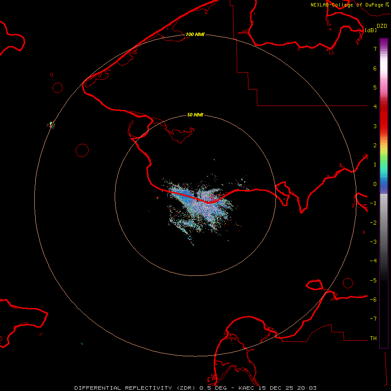Click the 100 NMI range ring label

pyautogui.click(x=195, y=34)
